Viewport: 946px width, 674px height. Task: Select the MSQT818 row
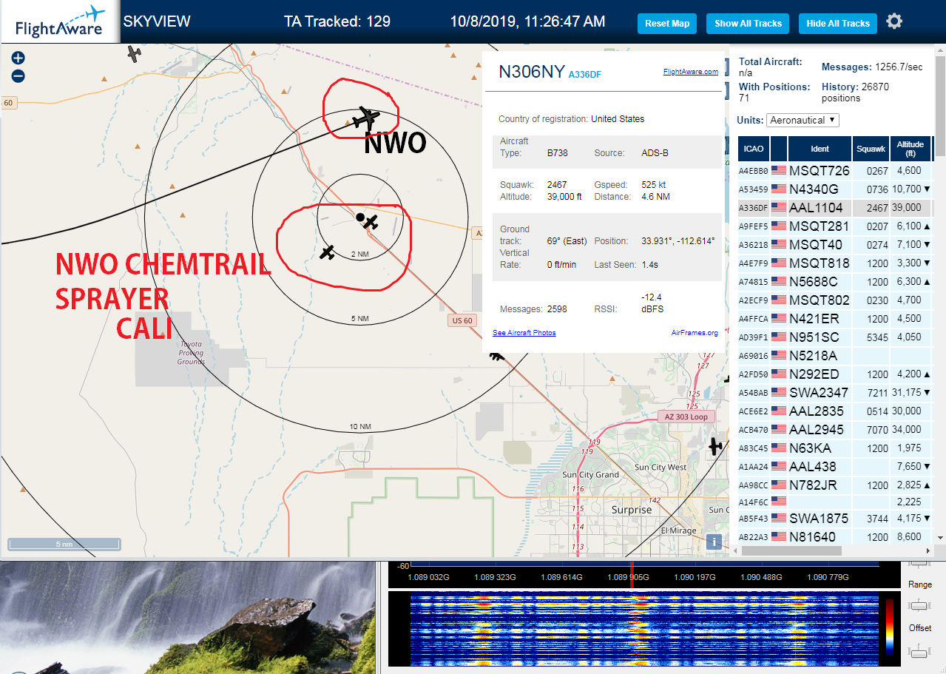(x=835, y=263)
